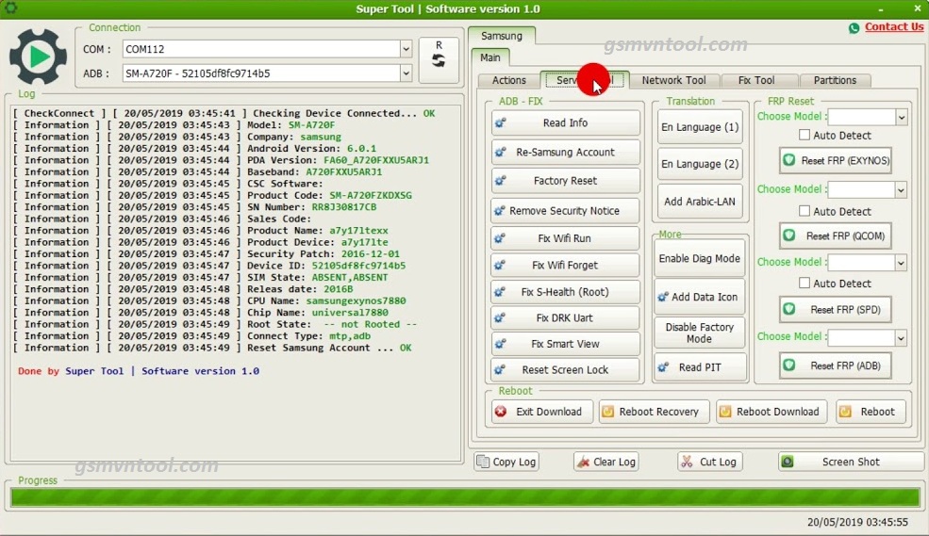
Task: Open Choose Model dropdown for EXYNOS
Action: tap(901, 117)
